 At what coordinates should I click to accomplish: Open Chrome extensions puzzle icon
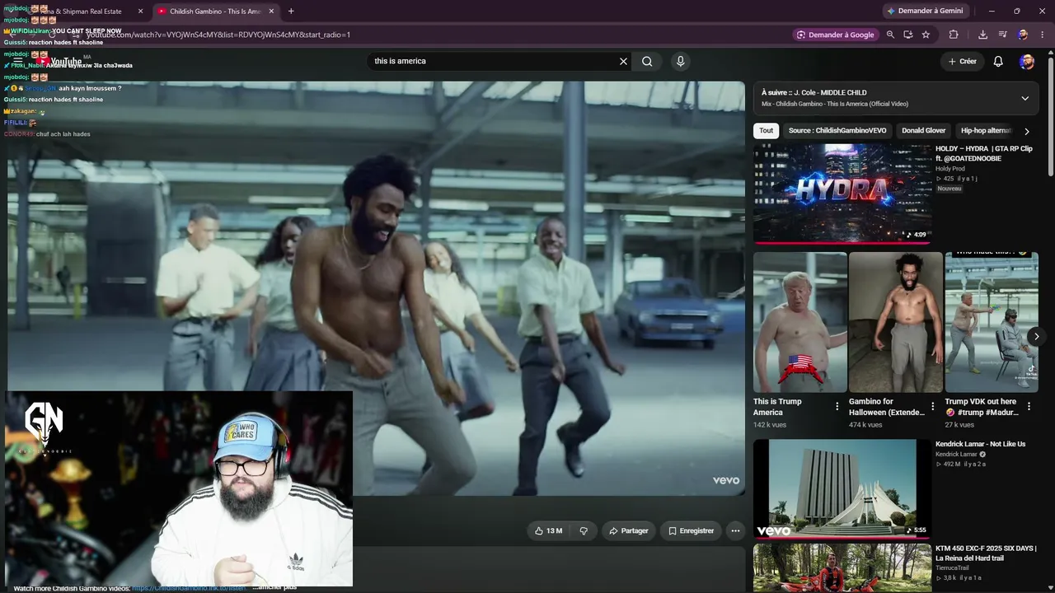click(954, 35)
